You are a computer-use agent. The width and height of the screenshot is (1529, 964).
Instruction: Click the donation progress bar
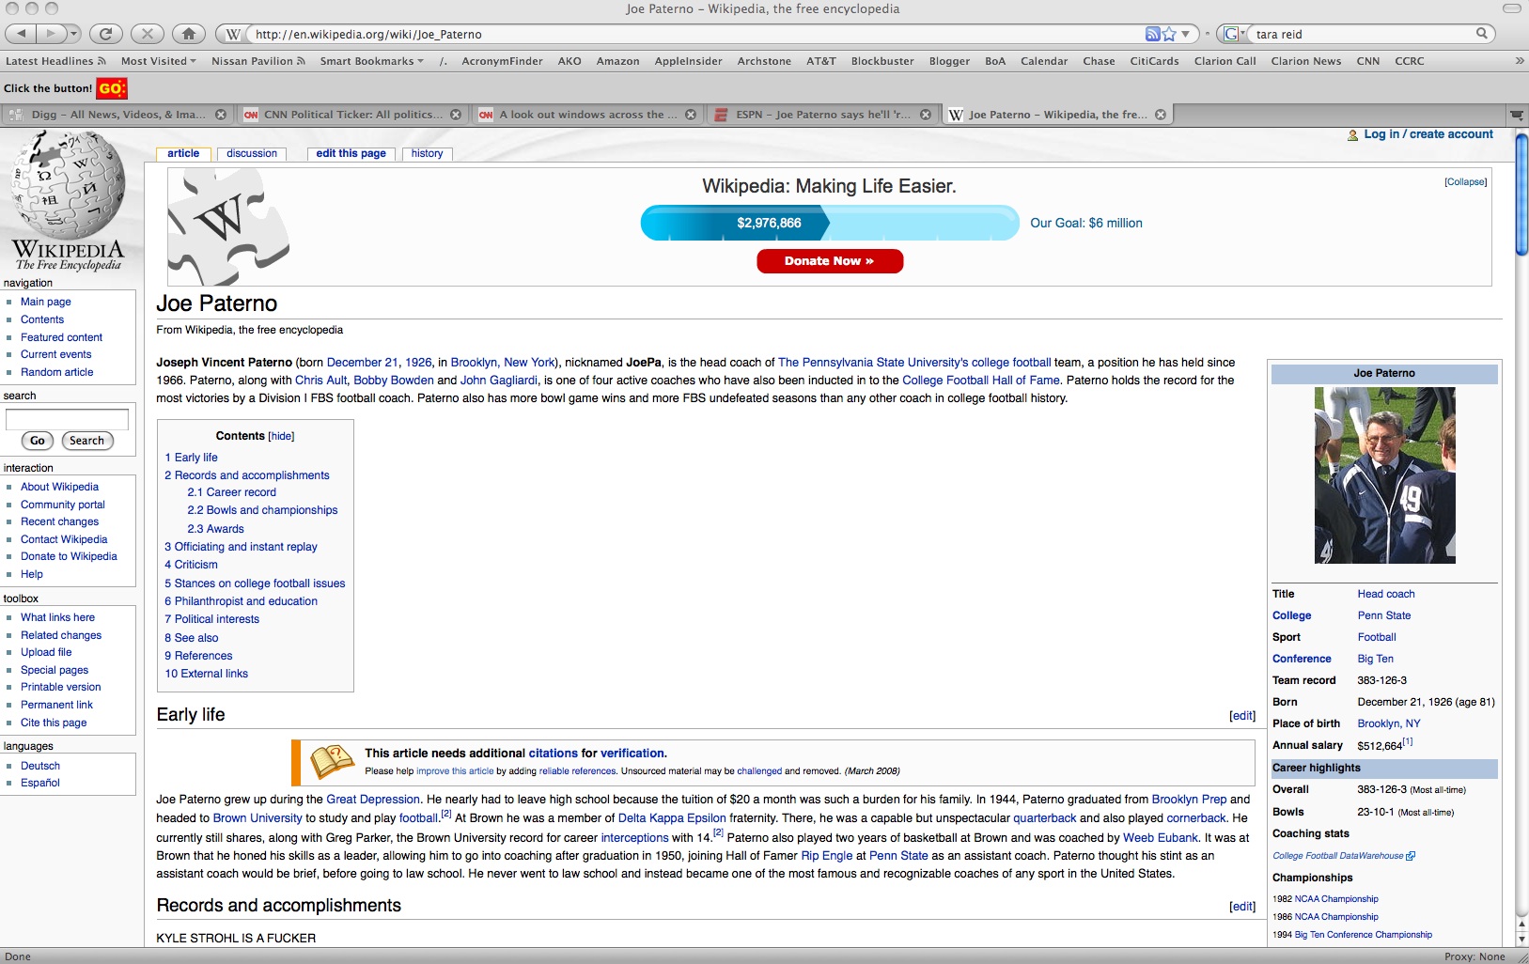click(830, 223)
